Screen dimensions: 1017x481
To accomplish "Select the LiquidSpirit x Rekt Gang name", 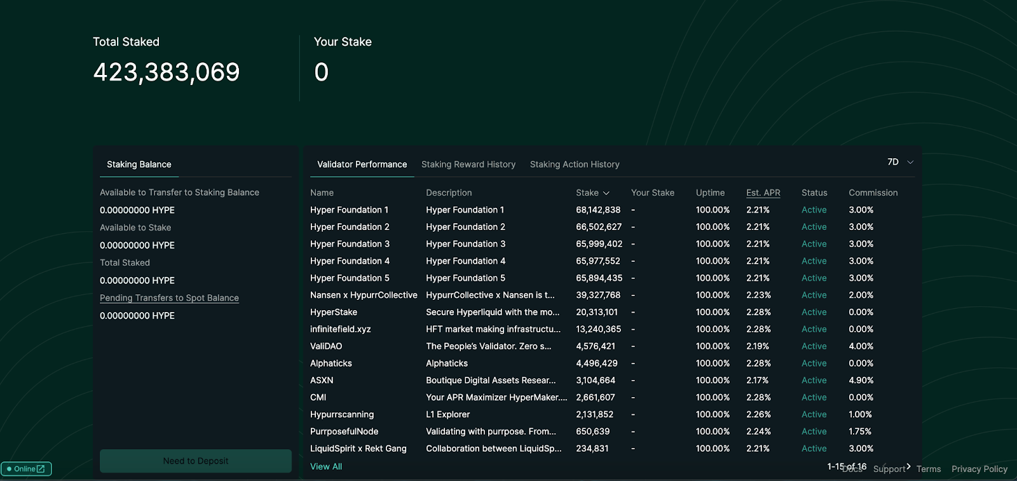I will (358, 449).
